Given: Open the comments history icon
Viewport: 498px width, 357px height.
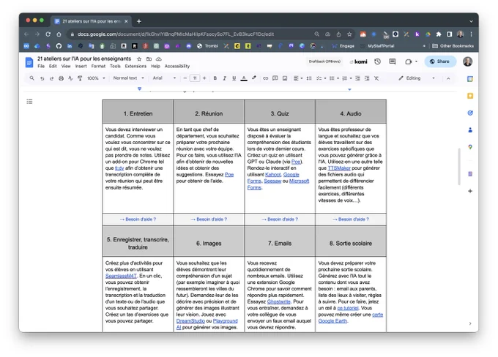Looking at the screenshot, I should click(x=393, y=61).
